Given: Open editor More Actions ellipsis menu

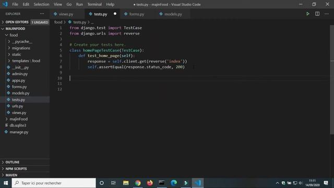Looking at the screenshot, I should pyautogui.click(x=327, y=14).
